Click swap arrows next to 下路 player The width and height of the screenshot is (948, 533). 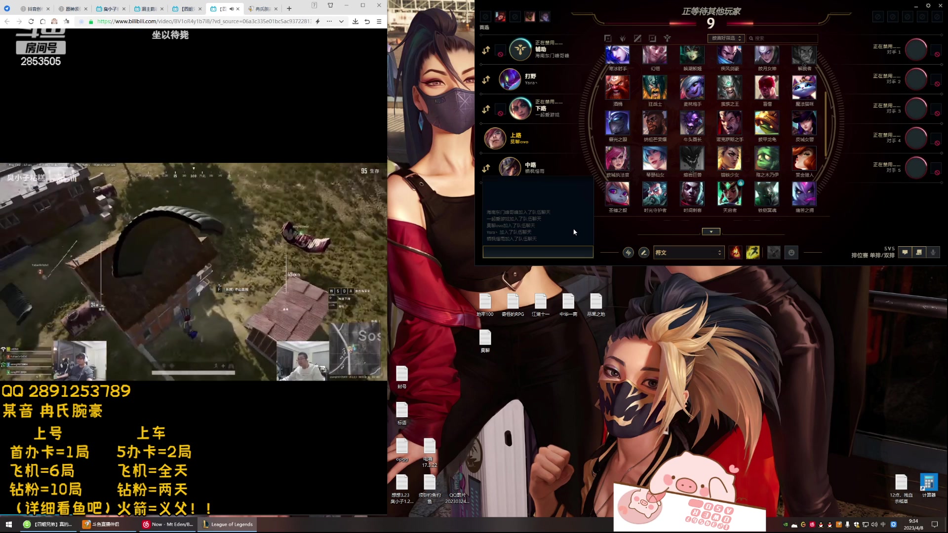pos(486,109)
